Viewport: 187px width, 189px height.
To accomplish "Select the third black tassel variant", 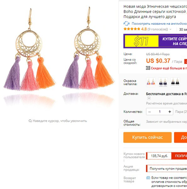I will 175,82.
